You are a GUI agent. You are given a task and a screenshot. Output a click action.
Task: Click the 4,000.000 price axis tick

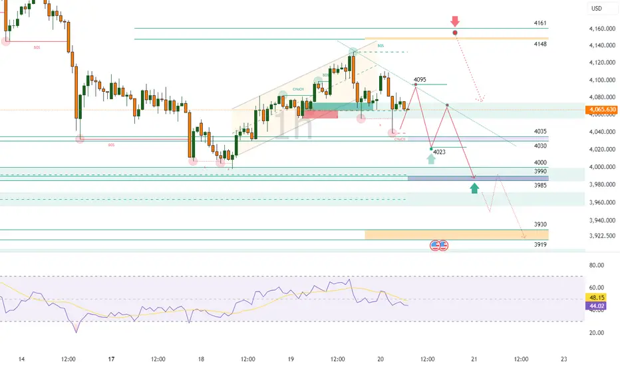(x=602, y=167)
